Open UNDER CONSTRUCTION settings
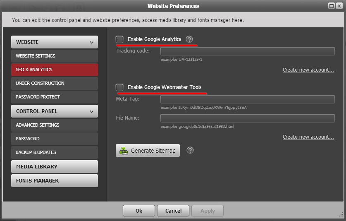Screen dimensions: 346x221 click(55, 83)
